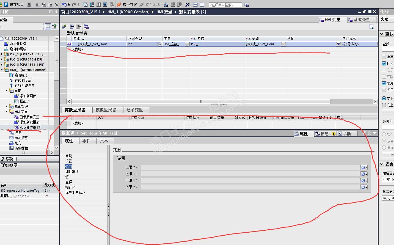Click the delete X icon in toolbar

click(57, 5)
